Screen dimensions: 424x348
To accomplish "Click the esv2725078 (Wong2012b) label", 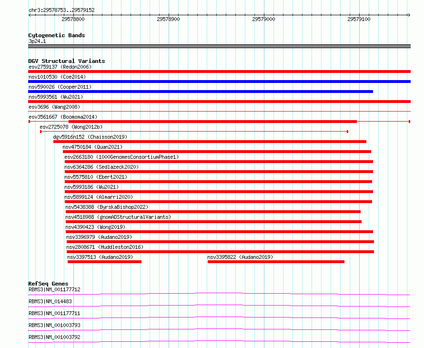I will tap(71, 127).
